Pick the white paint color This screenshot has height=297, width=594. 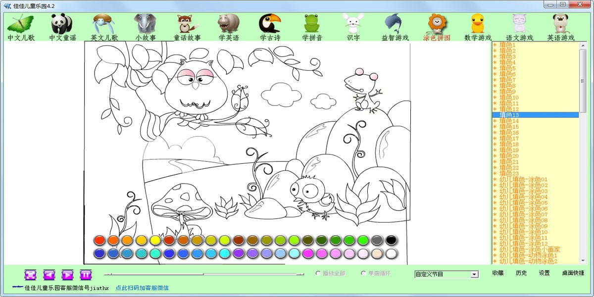[x=392, y=253]
